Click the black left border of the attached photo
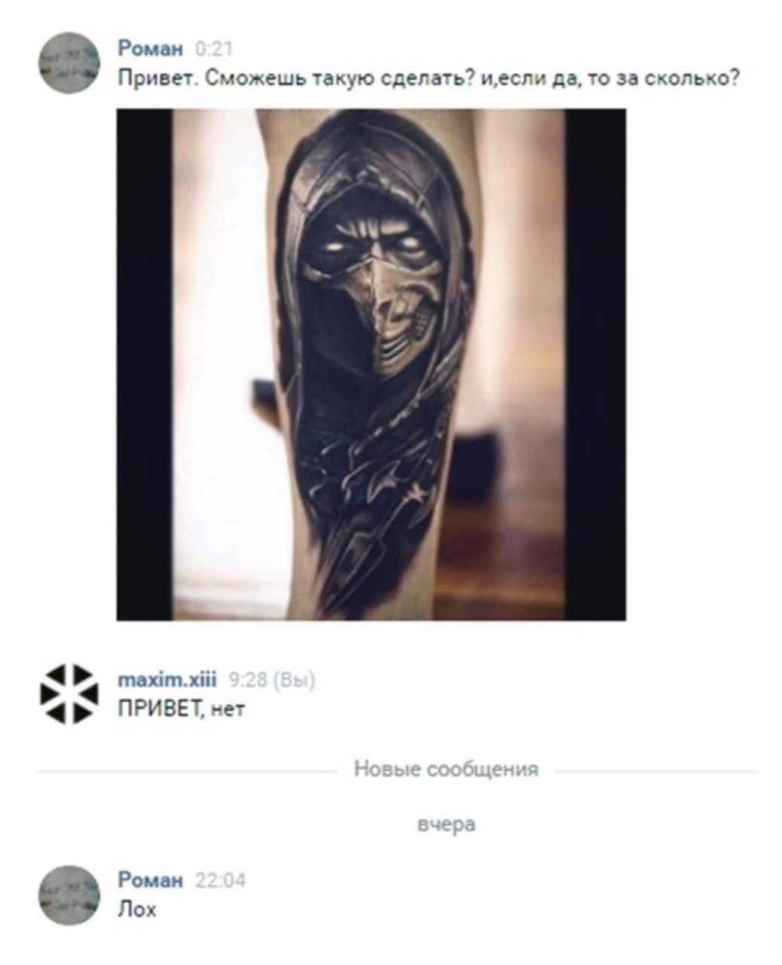The image size is (782, 965). tap(144, 364)
